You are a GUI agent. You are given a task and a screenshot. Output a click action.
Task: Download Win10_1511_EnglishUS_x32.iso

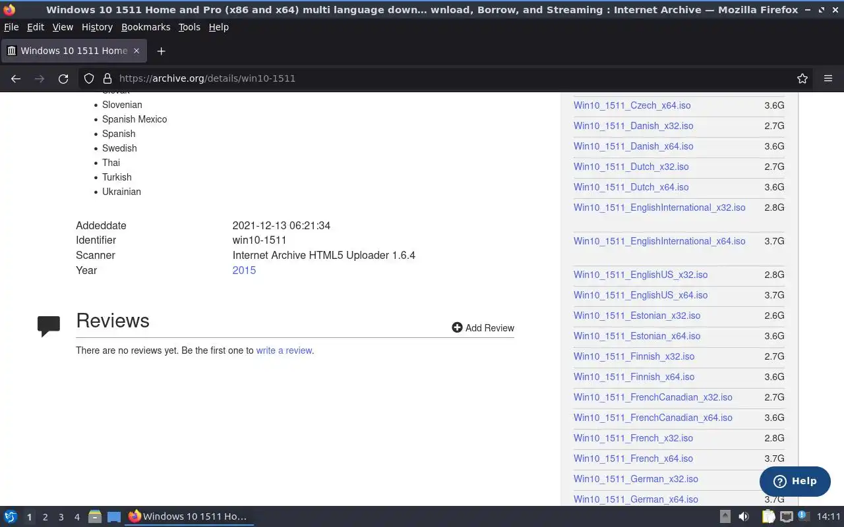click(641, 275)
